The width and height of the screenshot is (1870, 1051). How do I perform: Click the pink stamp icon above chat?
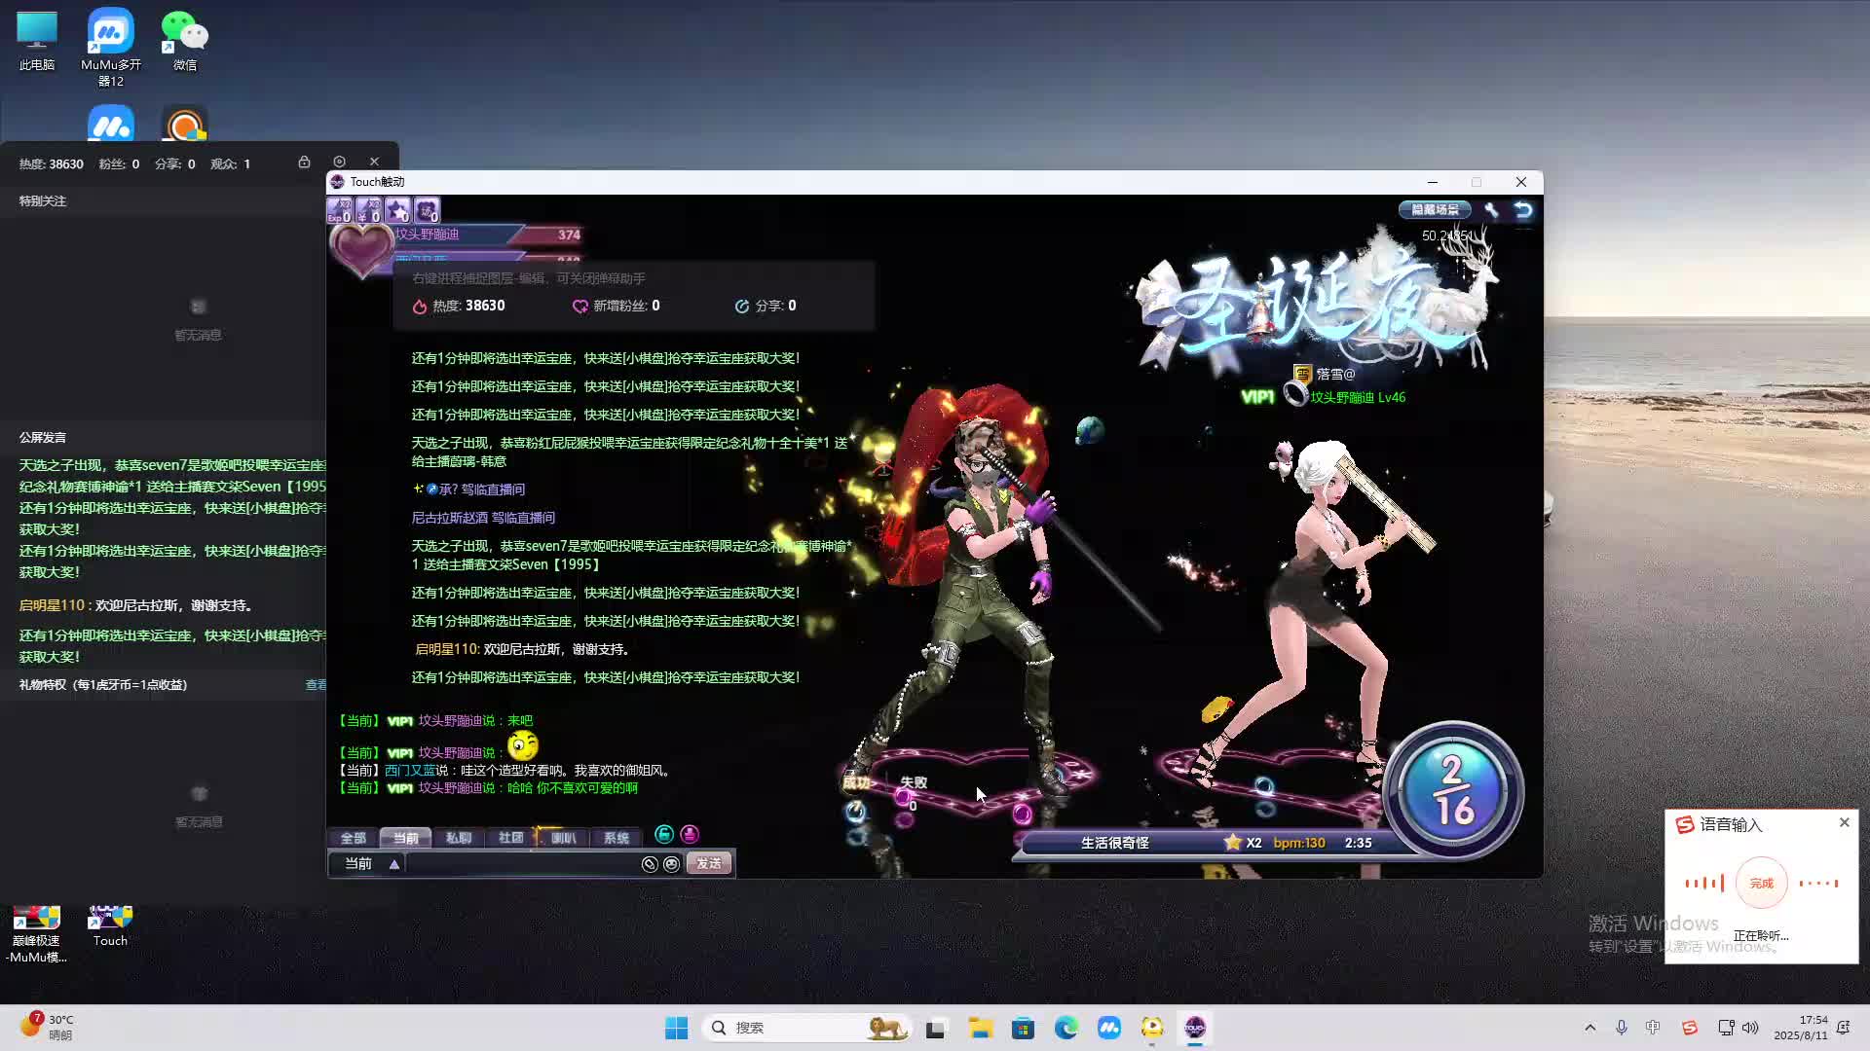tap(690, 834)
